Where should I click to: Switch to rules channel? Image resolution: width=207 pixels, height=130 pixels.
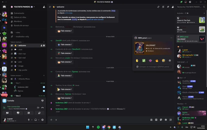(x=28, y=33)
